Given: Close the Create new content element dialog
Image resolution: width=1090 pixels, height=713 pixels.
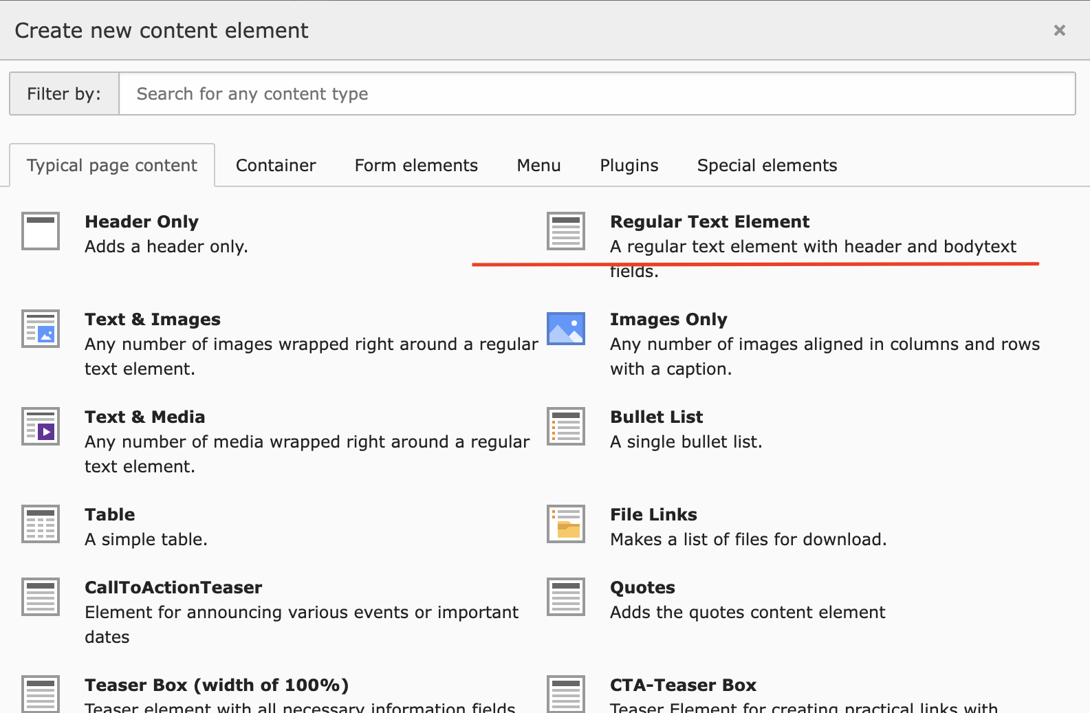Looking at the screenshot, I should [x=1059, y=30].
